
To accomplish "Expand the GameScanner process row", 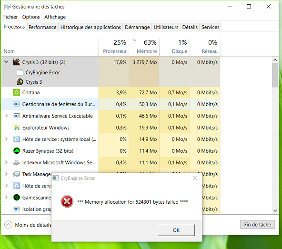I will [6, 198].
